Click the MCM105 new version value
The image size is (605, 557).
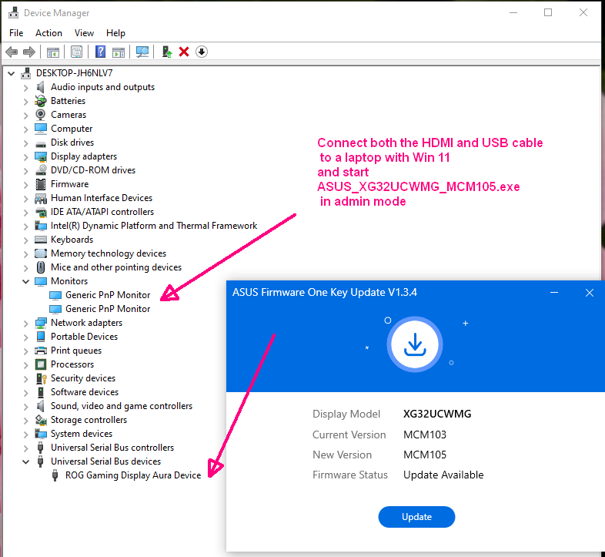point(425,455)
